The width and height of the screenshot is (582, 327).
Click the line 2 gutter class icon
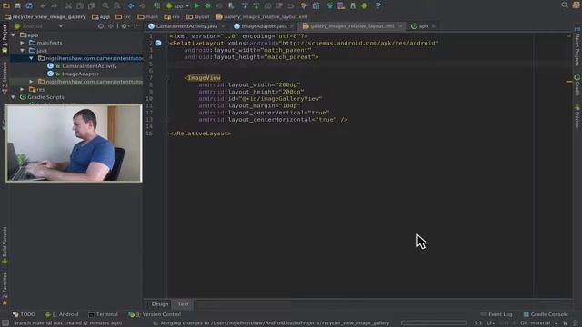pyautogui.click(x=158, y=43)
